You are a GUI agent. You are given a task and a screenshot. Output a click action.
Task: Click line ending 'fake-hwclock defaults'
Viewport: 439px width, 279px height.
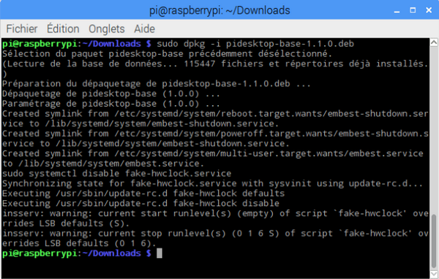click(x=143, y=194)
